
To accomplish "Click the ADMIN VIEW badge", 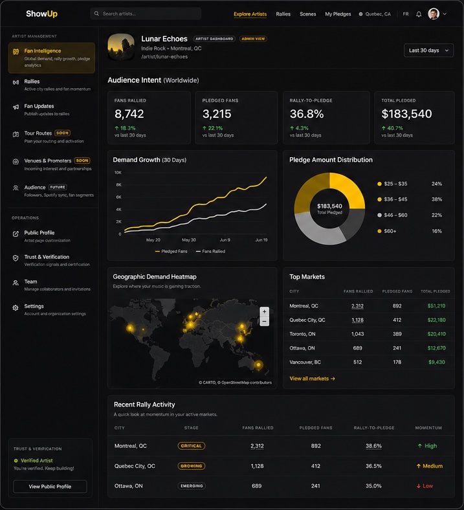I will (x=253, y=39).
